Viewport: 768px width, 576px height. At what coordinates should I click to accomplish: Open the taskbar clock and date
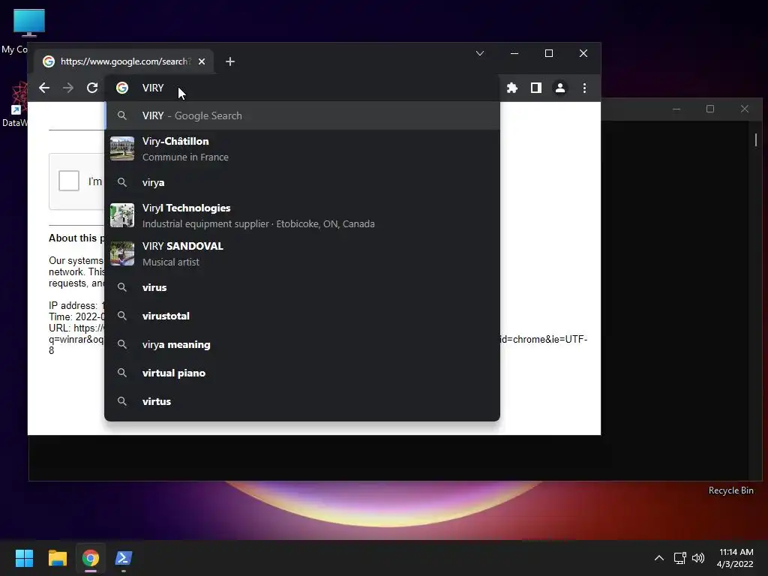735,558
